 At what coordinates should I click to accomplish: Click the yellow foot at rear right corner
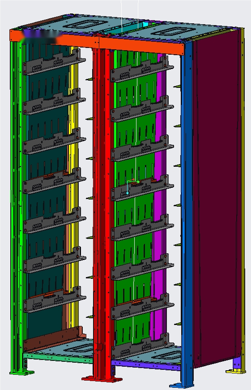235,371
